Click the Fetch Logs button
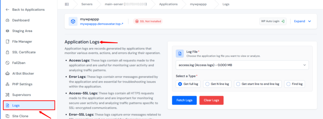323x119 pixels. 184,100
